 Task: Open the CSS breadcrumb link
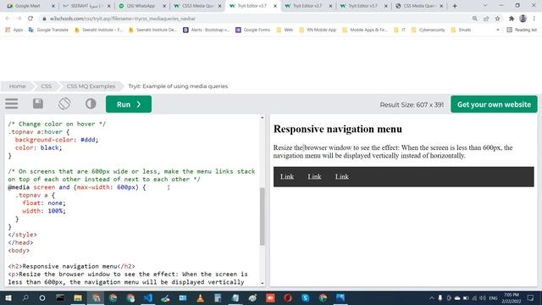click(46, 86)
